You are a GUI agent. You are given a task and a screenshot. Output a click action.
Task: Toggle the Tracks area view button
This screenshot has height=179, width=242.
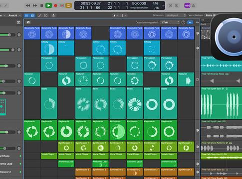click(32, 15)
